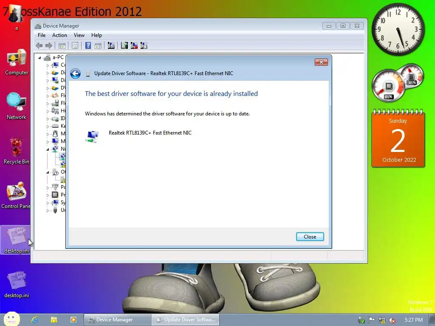Open the Help menu
Viewport: 435px width, 326px height.
[x=96, y=35]
